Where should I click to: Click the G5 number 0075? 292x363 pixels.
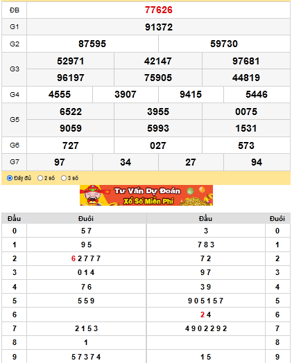tap(246, 112)
